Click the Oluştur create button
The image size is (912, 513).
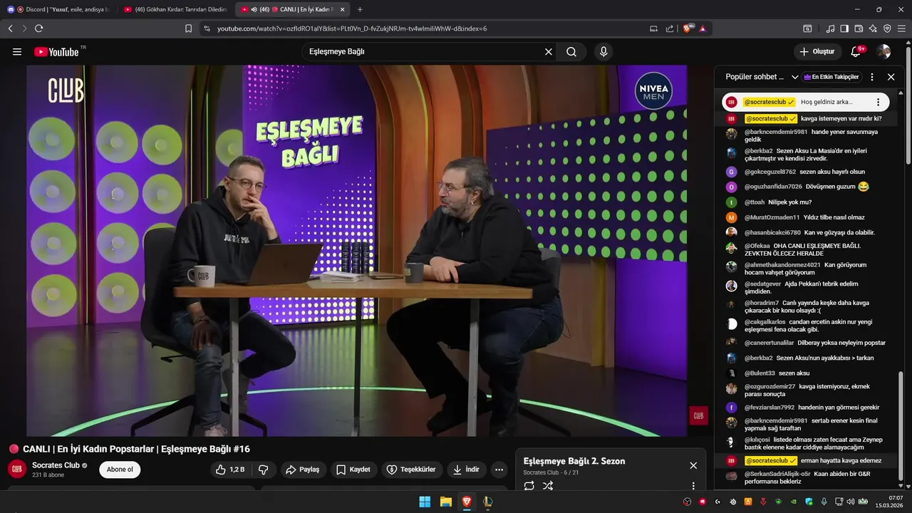click(x=817, y=52)
